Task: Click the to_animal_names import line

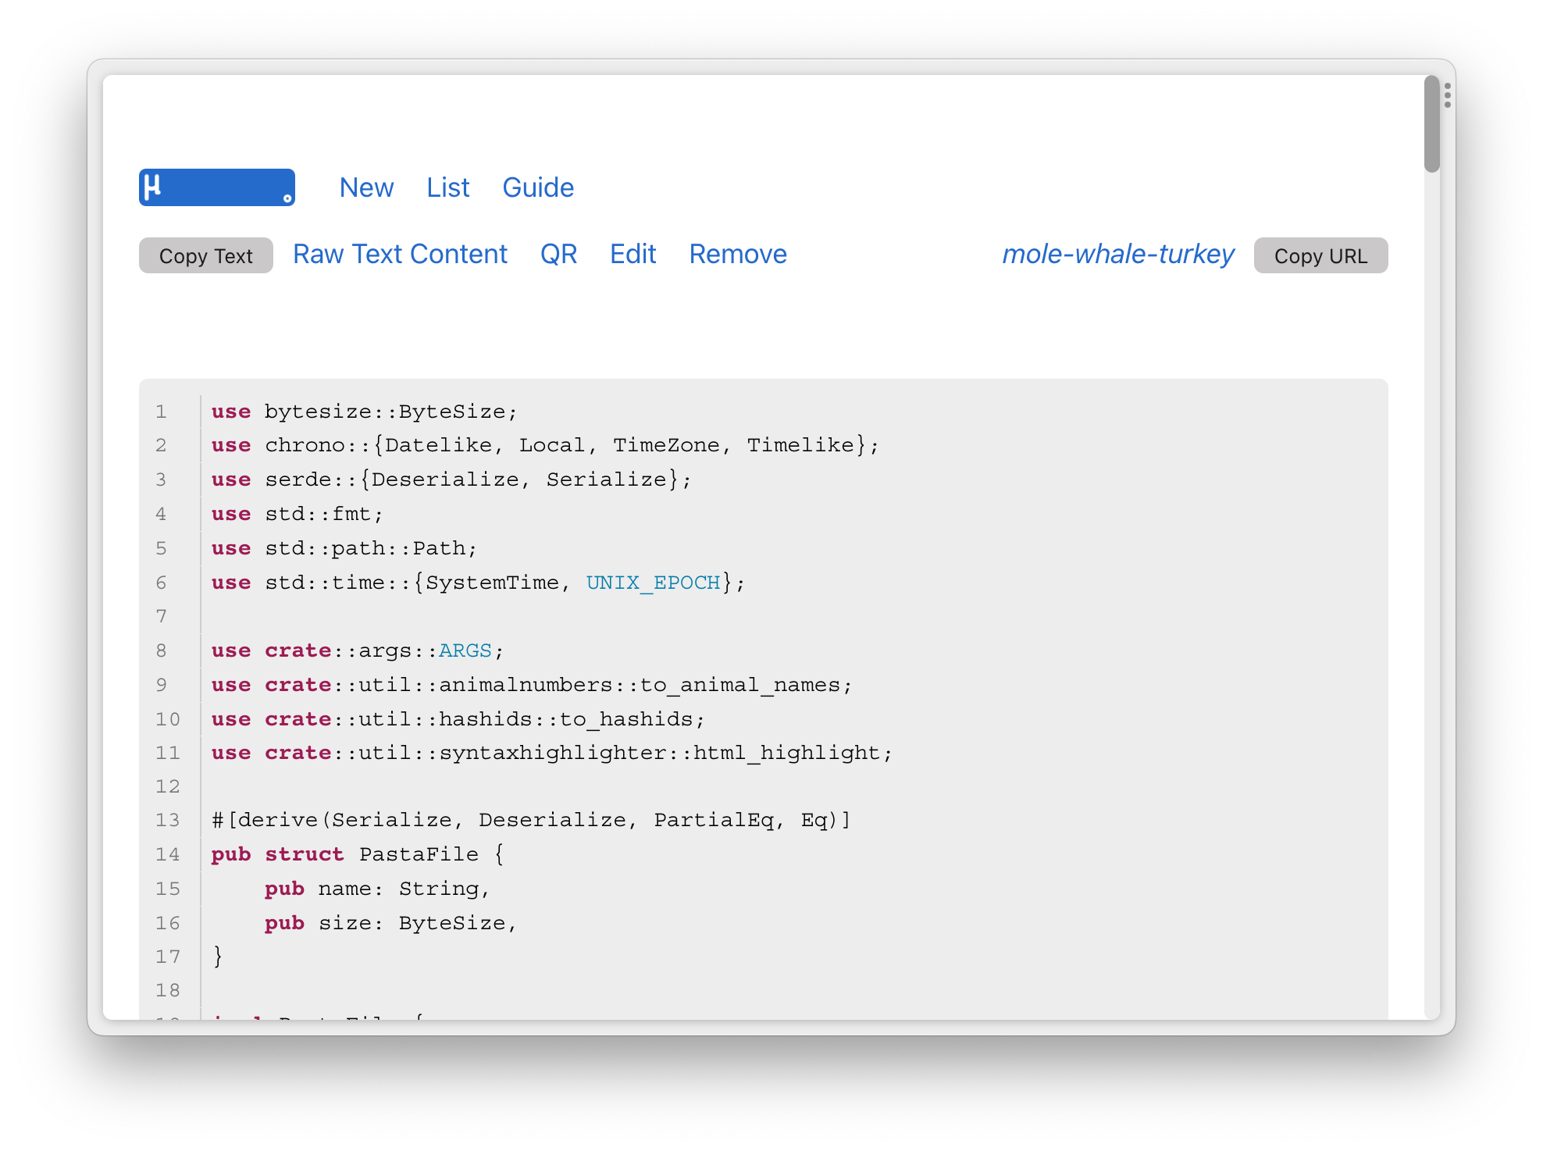Action: (x=531, y=685)
